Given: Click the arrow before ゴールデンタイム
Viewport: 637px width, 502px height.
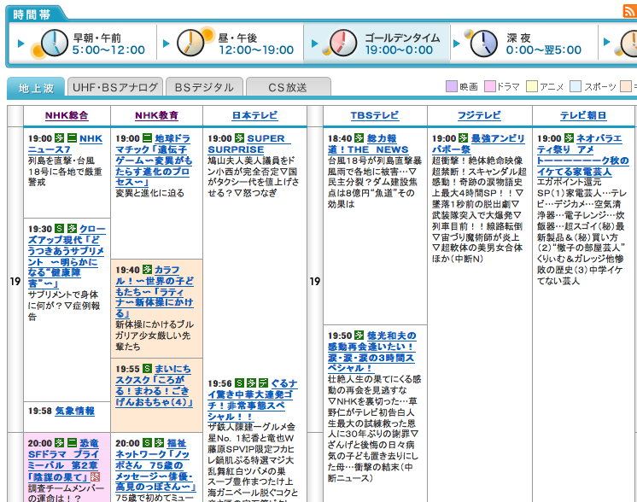Looking at the screenshot, I should [x=314, y=44].
